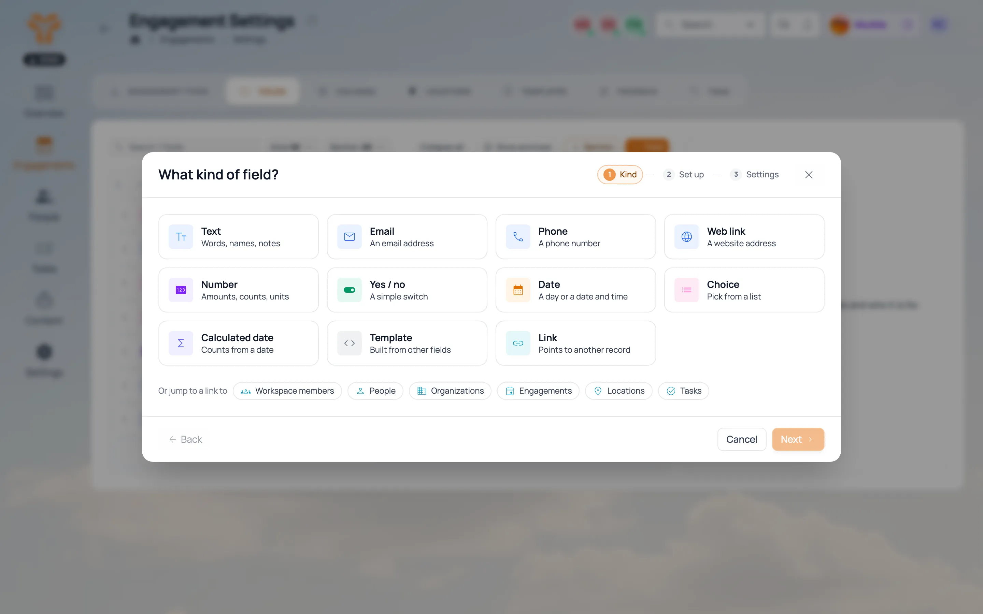
Task: Jump to a Locations link
Action: click(618, 391)
